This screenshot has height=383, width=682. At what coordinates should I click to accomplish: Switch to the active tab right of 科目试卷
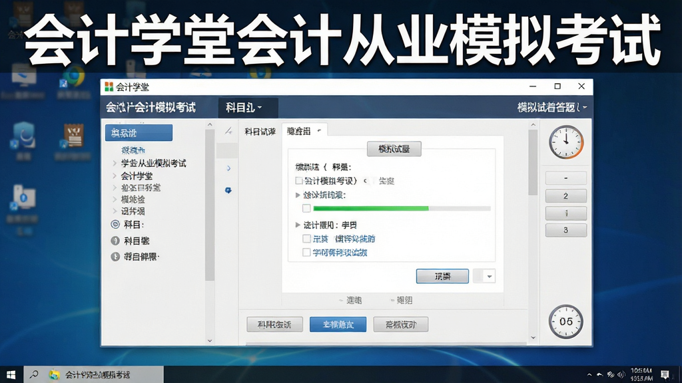(304, 131)
